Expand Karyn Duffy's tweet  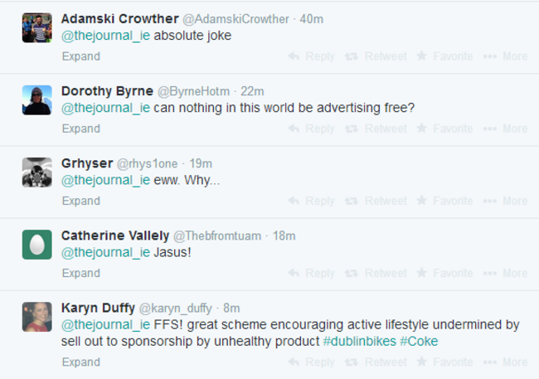click(80, 362)
